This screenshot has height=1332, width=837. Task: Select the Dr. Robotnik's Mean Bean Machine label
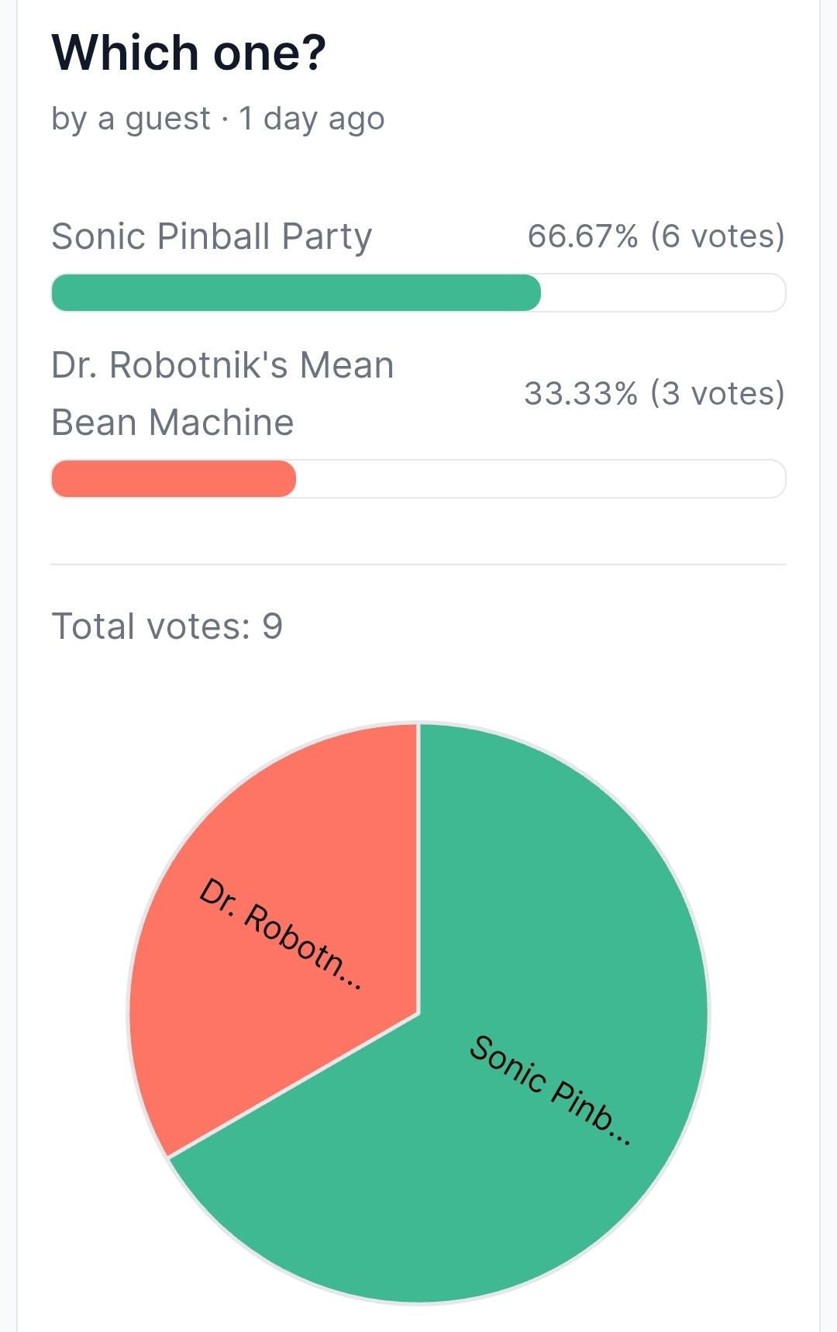[222, 394]
